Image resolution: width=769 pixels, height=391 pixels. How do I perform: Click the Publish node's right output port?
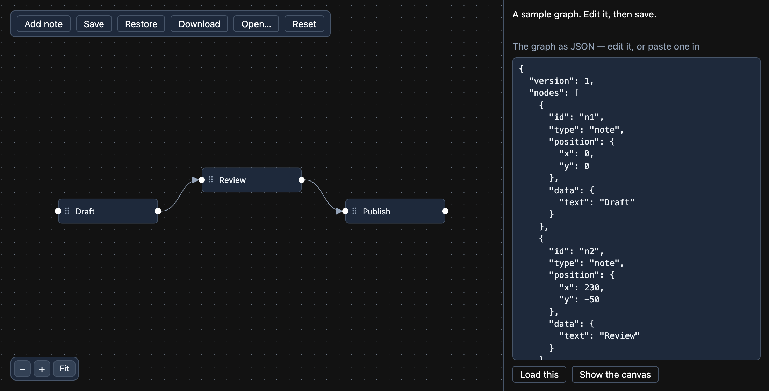[445, 211]
